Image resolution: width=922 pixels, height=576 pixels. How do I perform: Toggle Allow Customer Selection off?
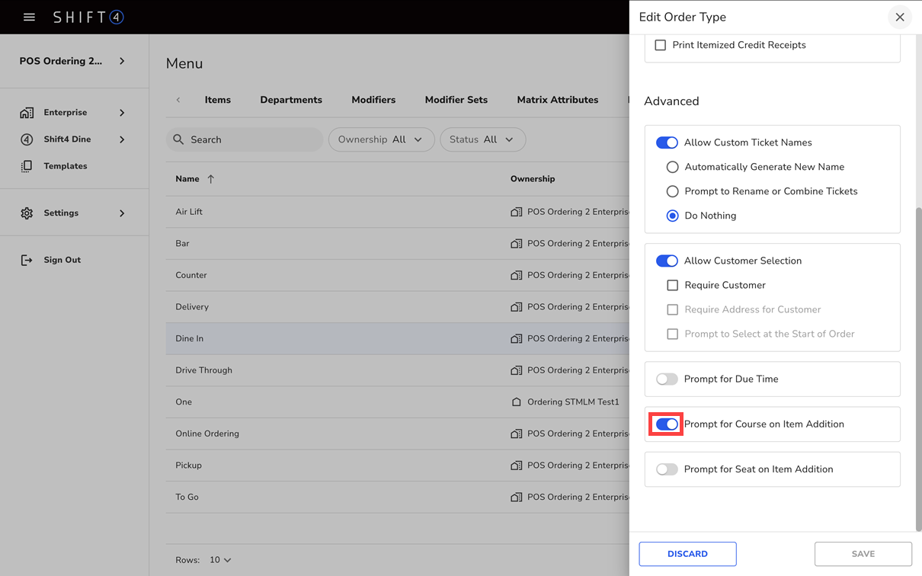(x=667, y=261)
